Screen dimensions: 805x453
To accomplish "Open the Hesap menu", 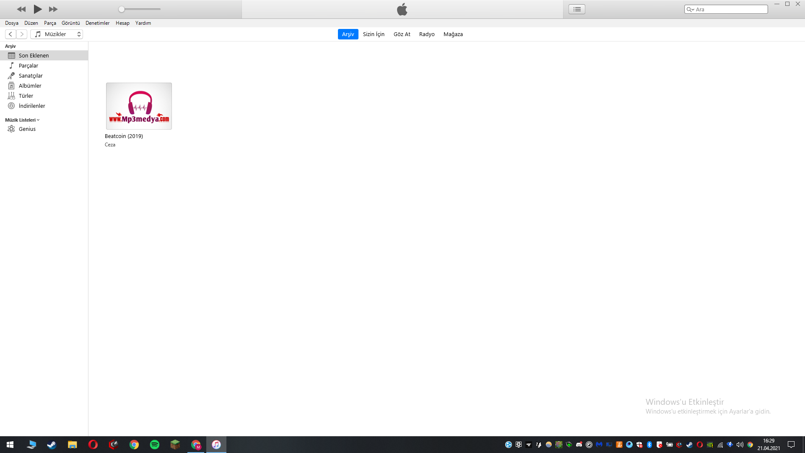I will click(122, 23).
